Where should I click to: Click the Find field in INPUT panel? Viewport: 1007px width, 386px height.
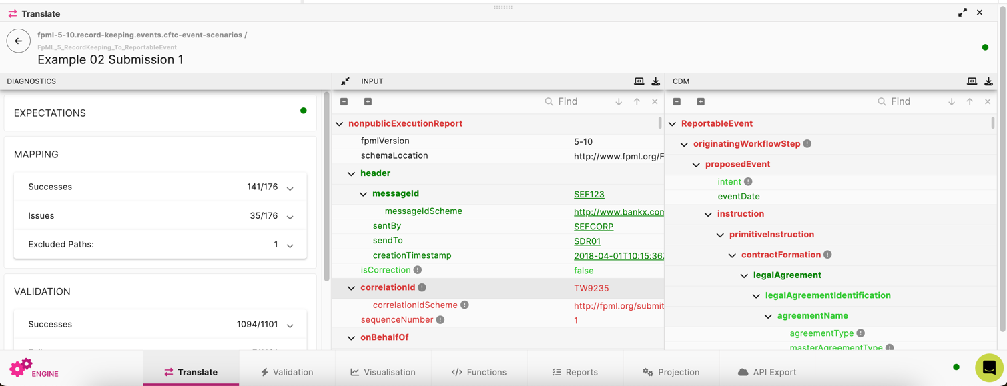coord(581,102)
